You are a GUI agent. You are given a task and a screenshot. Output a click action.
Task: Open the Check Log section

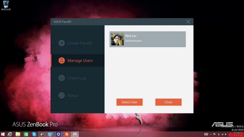(x=76, y=78)
